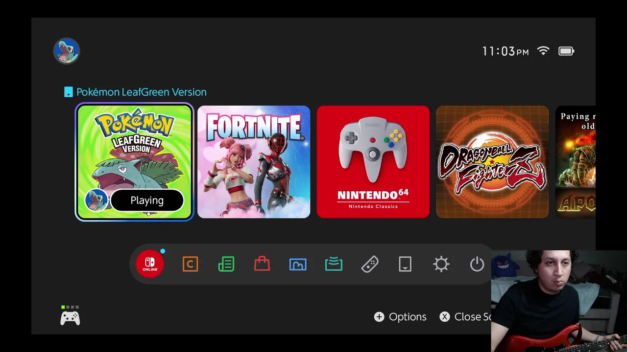Open GameChat orange C icon
Viewport: 627px width, 352px height.
190,264
